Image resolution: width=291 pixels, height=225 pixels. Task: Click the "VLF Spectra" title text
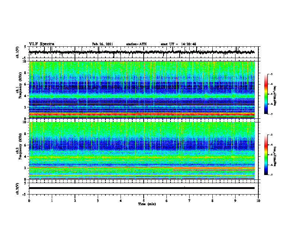pos(42,44)
